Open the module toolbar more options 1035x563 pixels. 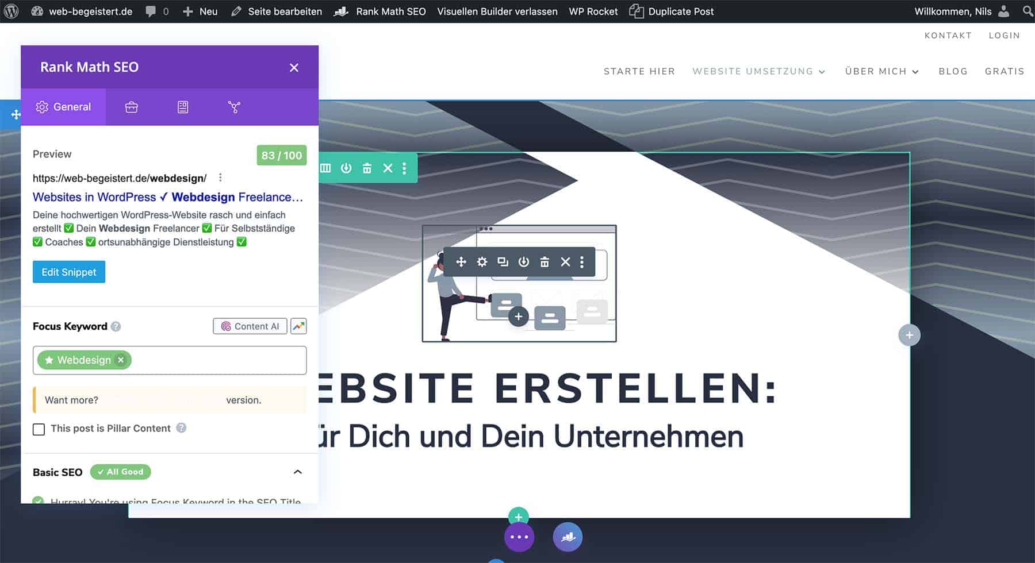[582, 262]
